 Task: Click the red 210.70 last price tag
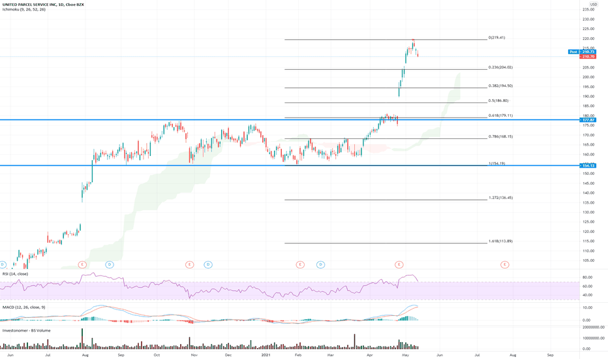pos(588,57)
